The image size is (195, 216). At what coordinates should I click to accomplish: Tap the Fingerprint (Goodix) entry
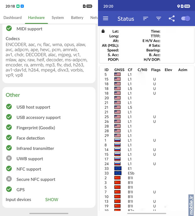[35, 128]
